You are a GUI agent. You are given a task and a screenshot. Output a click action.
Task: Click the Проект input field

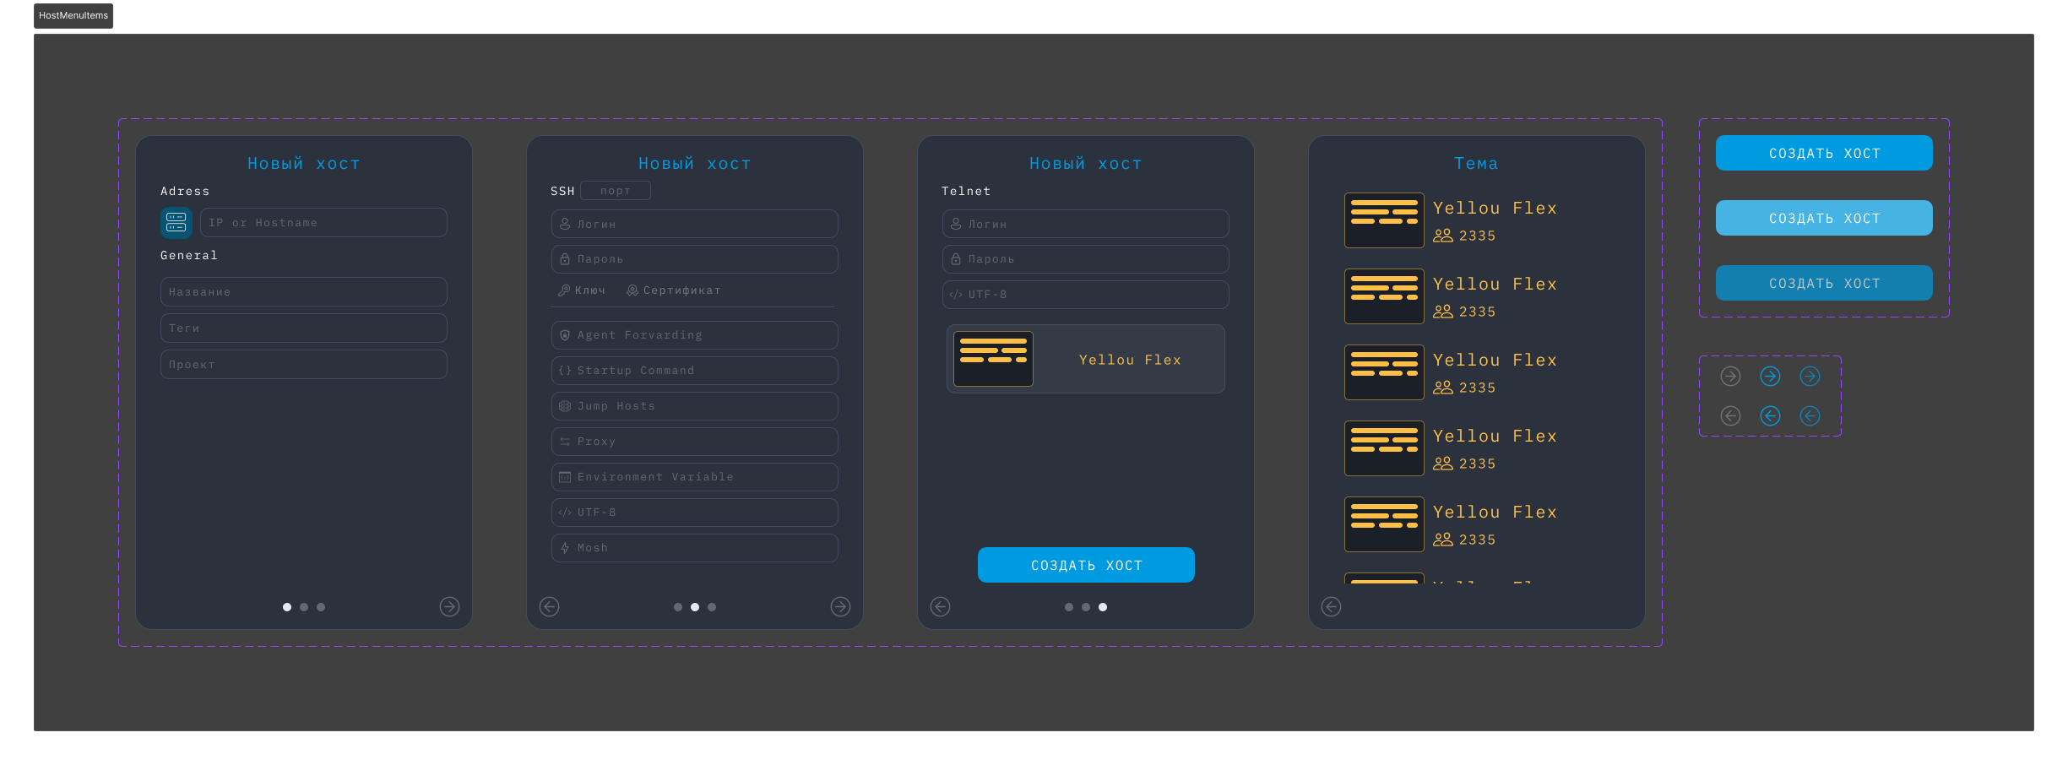tap(303, 364)
